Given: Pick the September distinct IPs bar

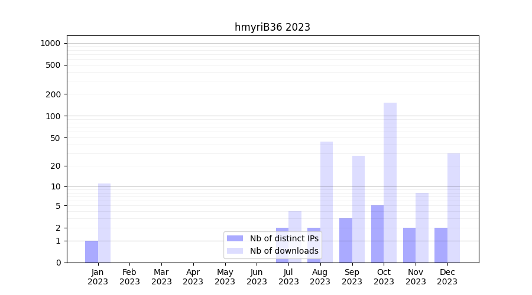Looking at the screenshot, I should coord(346,240).
